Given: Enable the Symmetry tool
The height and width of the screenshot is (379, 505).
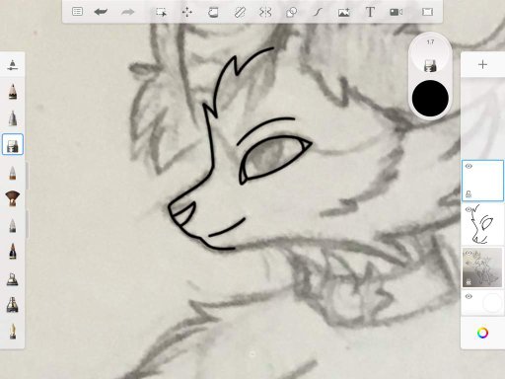Looking at the screenshot, I should pyautogui.click(x=265, y=12).
